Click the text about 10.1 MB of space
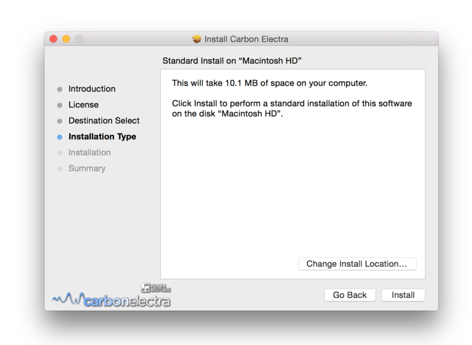 coord(270,83)
